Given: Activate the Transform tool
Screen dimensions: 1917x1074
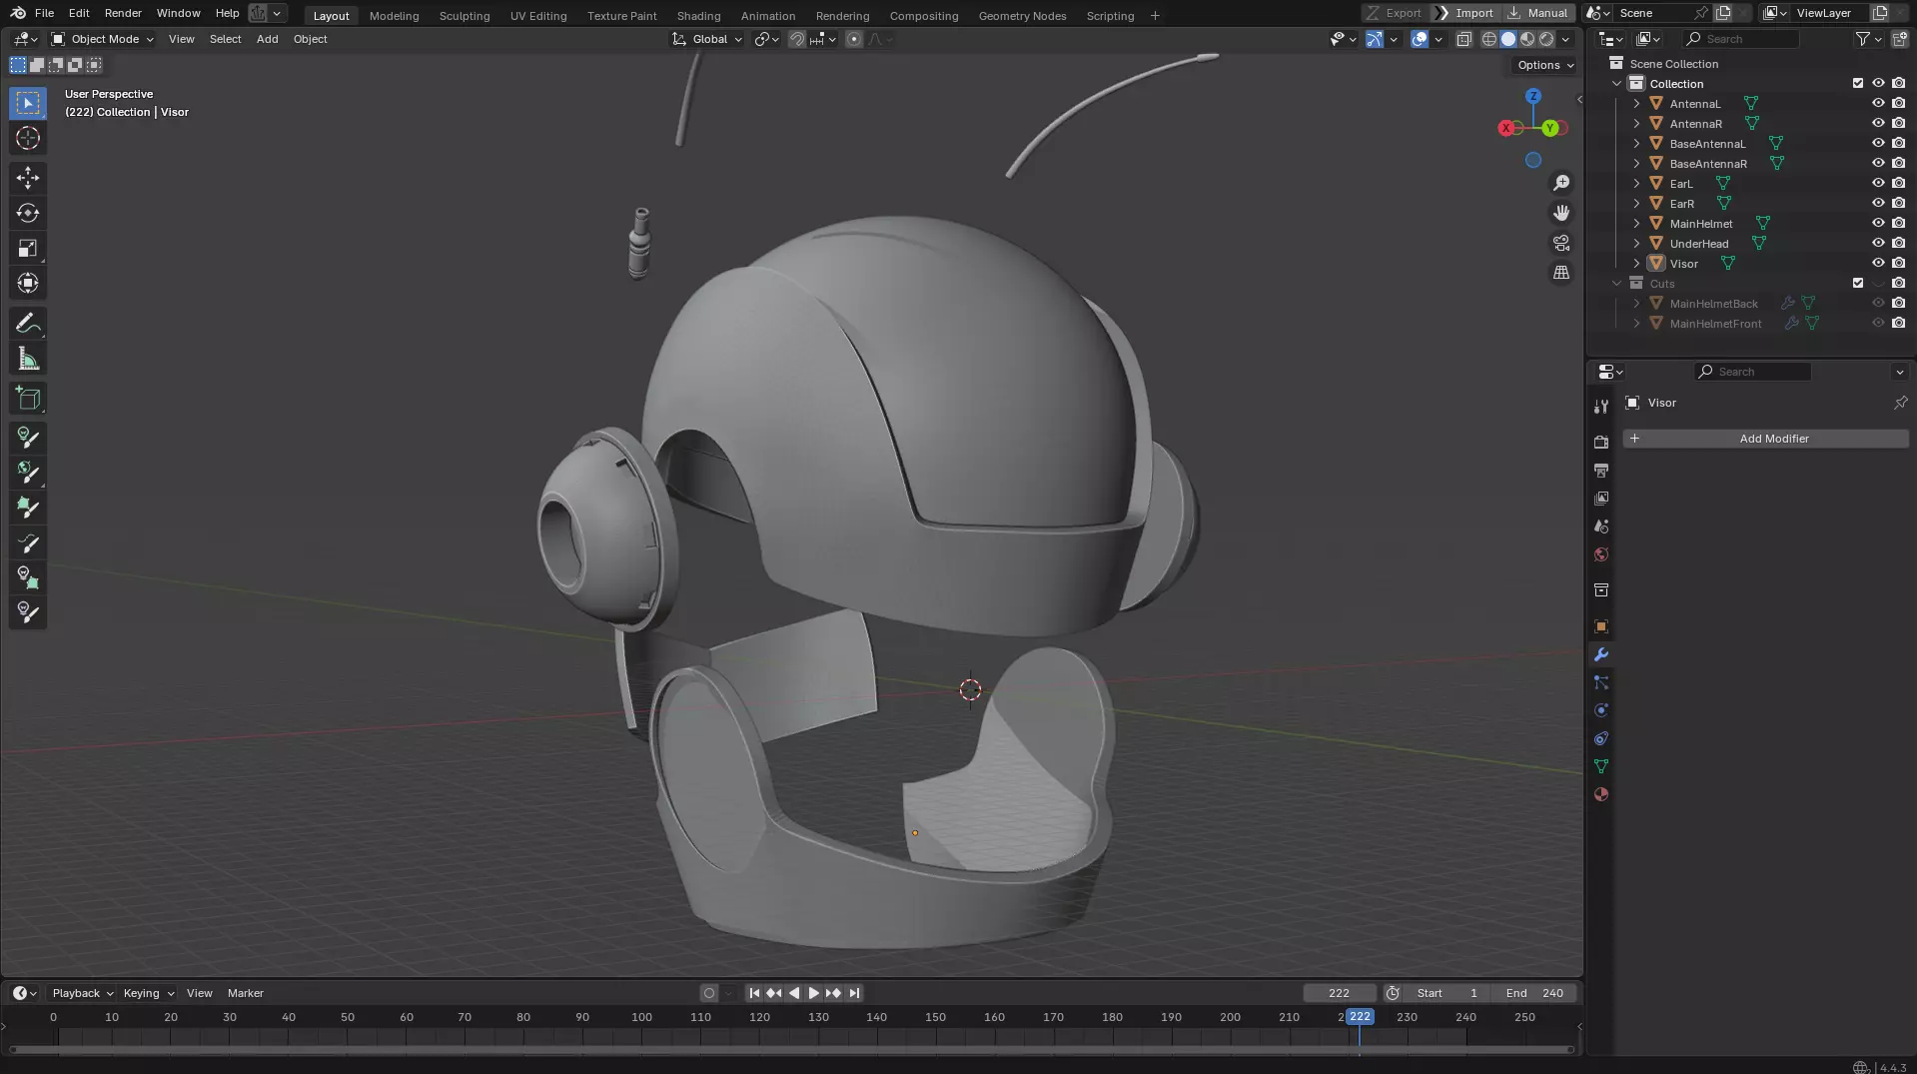Looking at the screenshot, I should point(28,283).
